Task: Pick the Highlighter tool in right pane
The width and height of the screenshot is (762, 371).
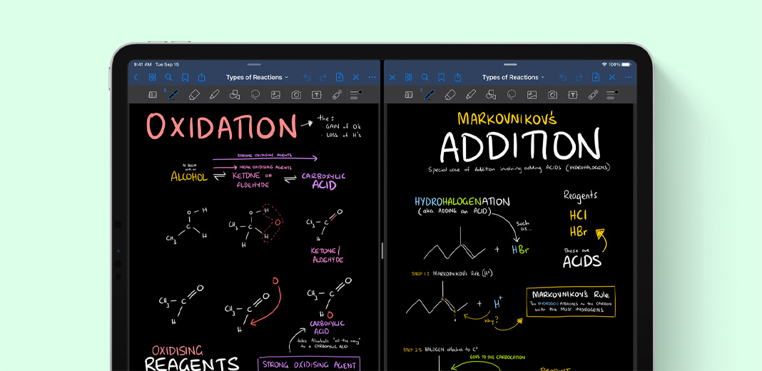Action: [470, 94]
